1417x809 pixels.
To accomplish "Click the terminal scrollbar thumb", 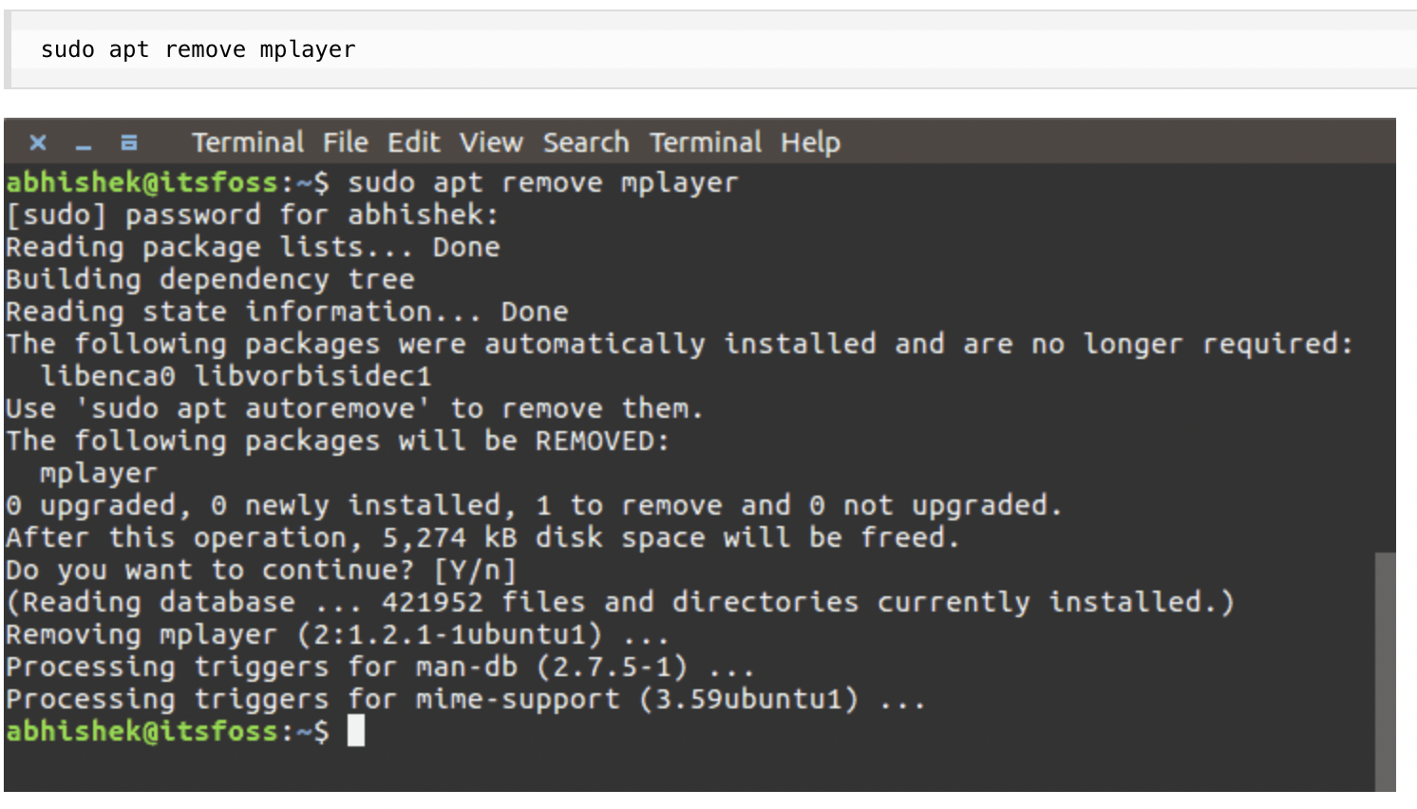I will click(1386, 670).
